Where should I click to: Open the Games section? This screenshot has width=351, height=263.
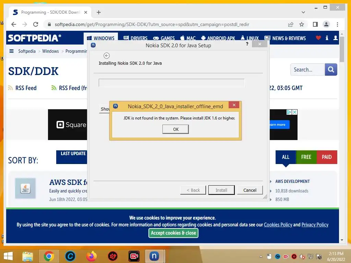coord(164,38)
